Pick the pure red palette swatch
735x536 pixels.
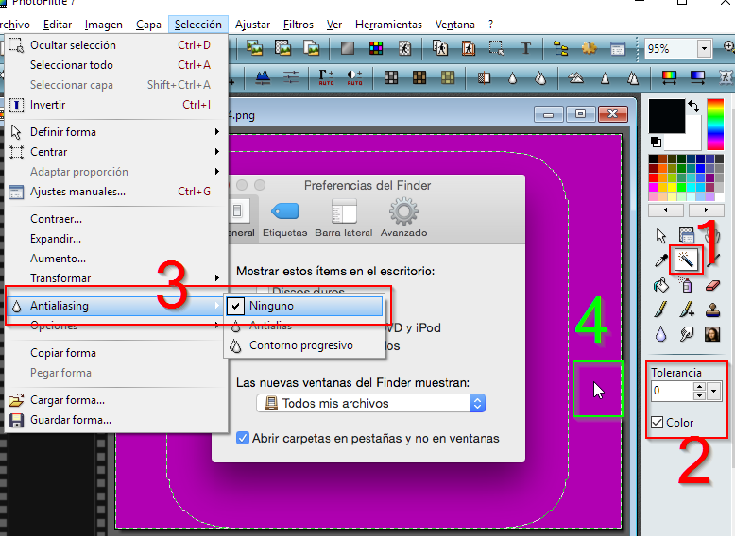point(653,177)
